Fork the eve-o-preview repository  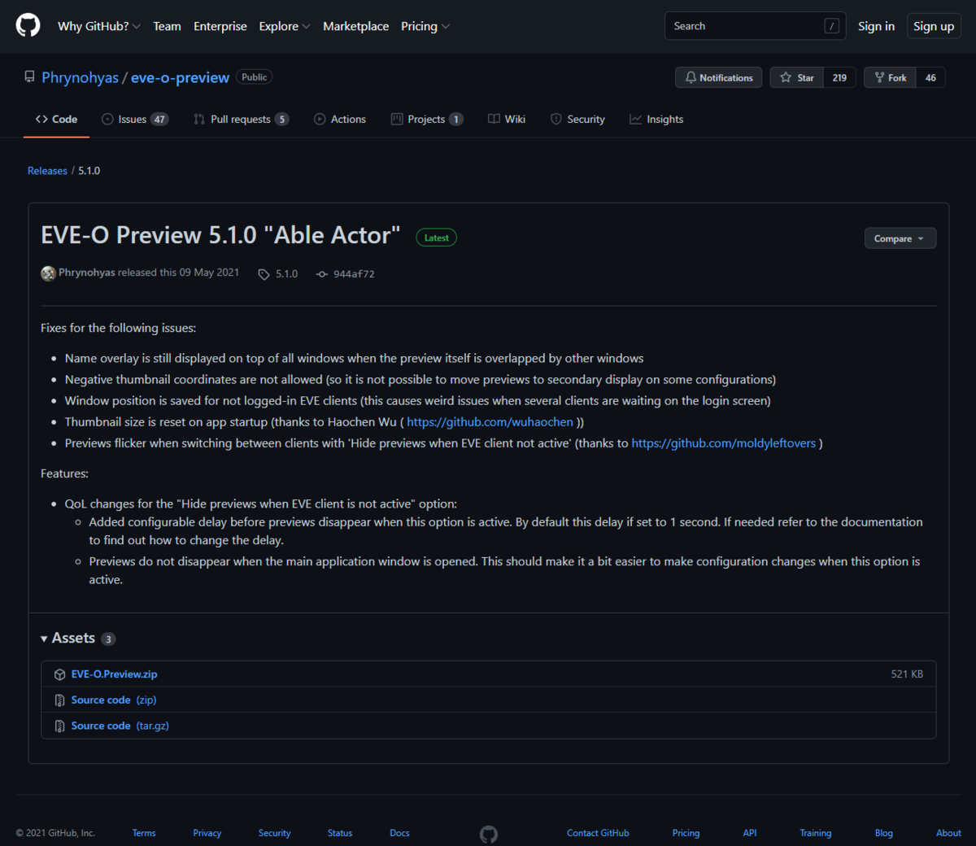pyautogui.click(x=890, y=77)
